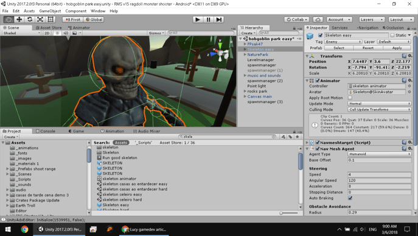Select the Rect transform tool
The image size is (418, 236).
pos(51,20)
